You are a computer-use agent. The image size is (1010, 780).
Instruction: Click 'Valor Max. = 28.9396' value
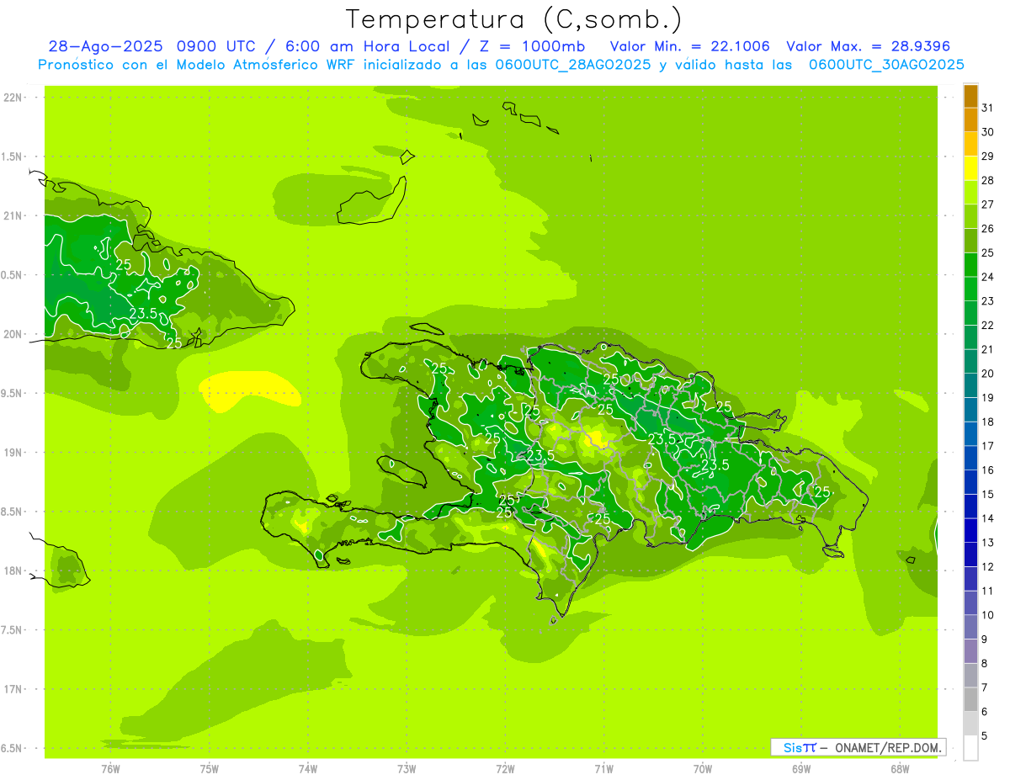tap(868, 46)
